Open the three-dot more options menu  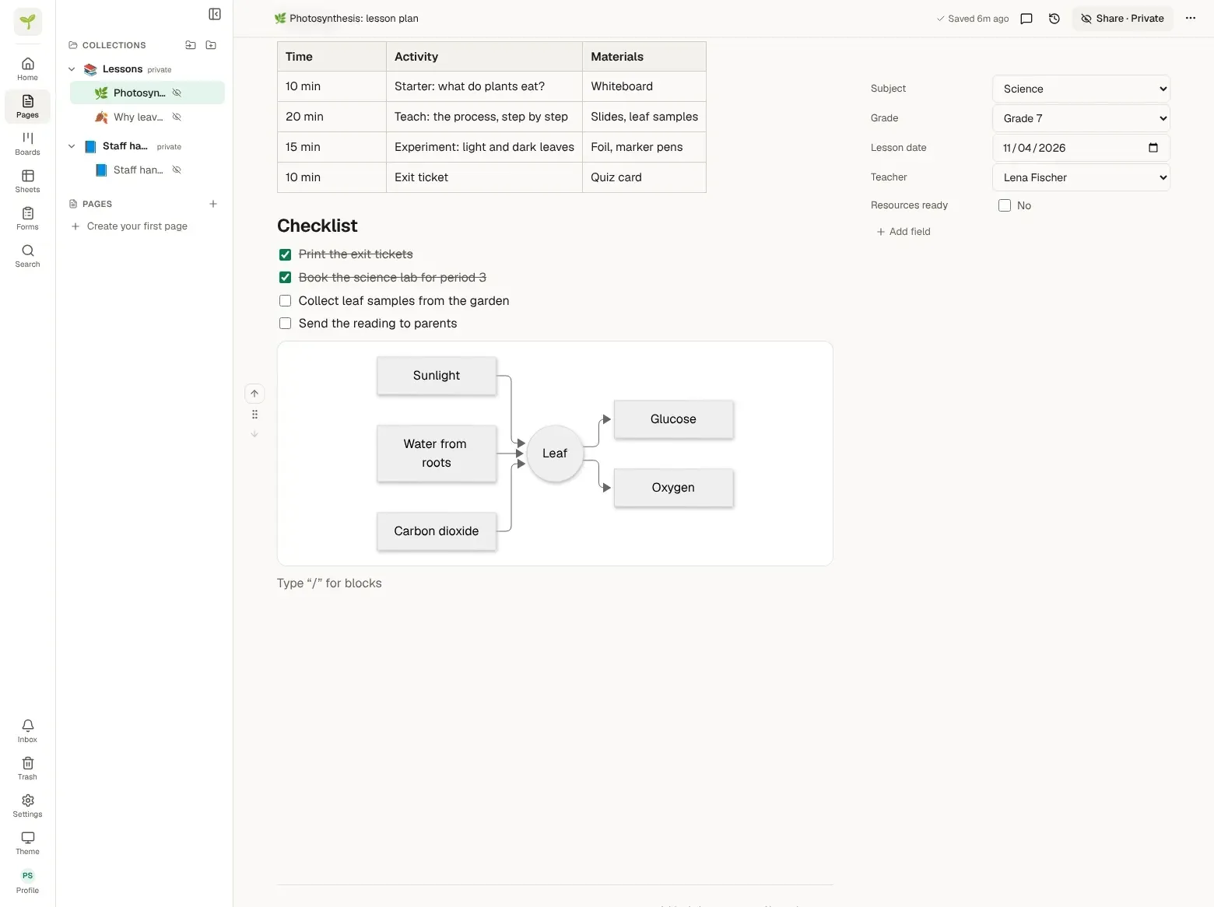point(1191,18)
